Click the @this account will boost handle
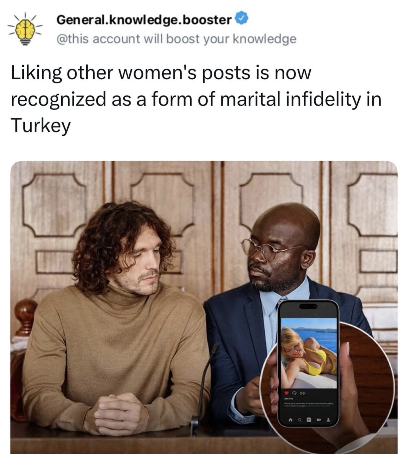 176,39
